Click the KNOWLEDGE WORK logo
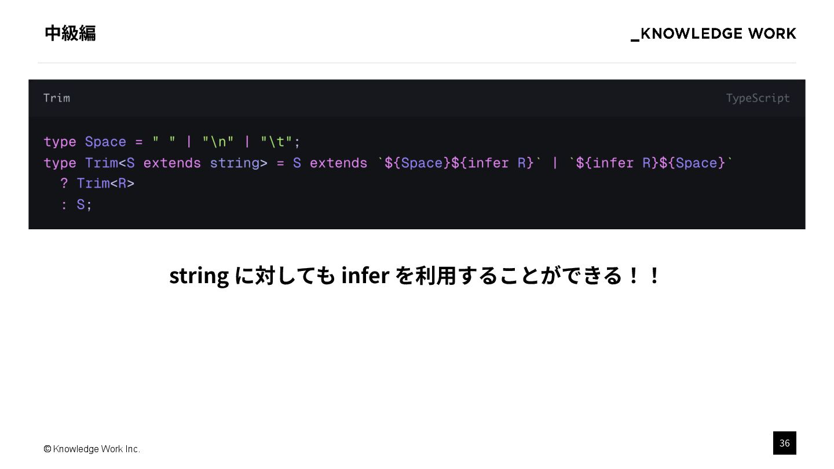This screenshot has width=834, height=469. coord(713,34)
